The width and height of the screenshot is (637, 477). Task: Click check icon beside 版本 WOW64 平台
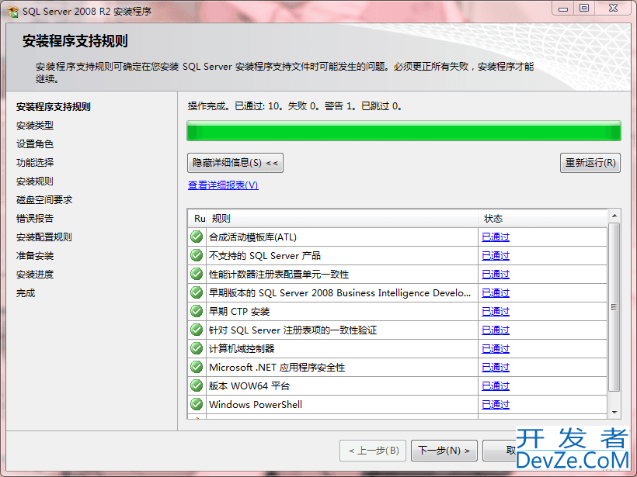[197, 385]
